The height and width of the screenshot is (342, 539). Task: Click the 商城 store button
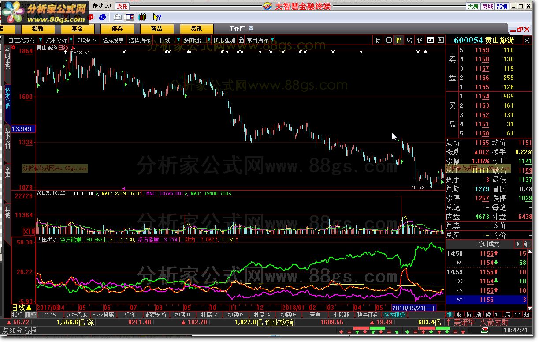tap(487, 6)
